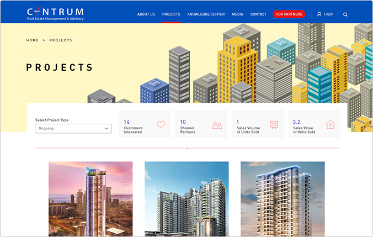The image size is (373, 237).
Task: Click the Sales Value house rupee icon
Action: pos(331,124)
